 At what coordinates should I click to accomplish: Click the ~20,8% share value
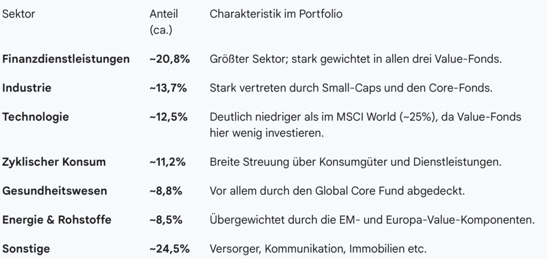170,58
